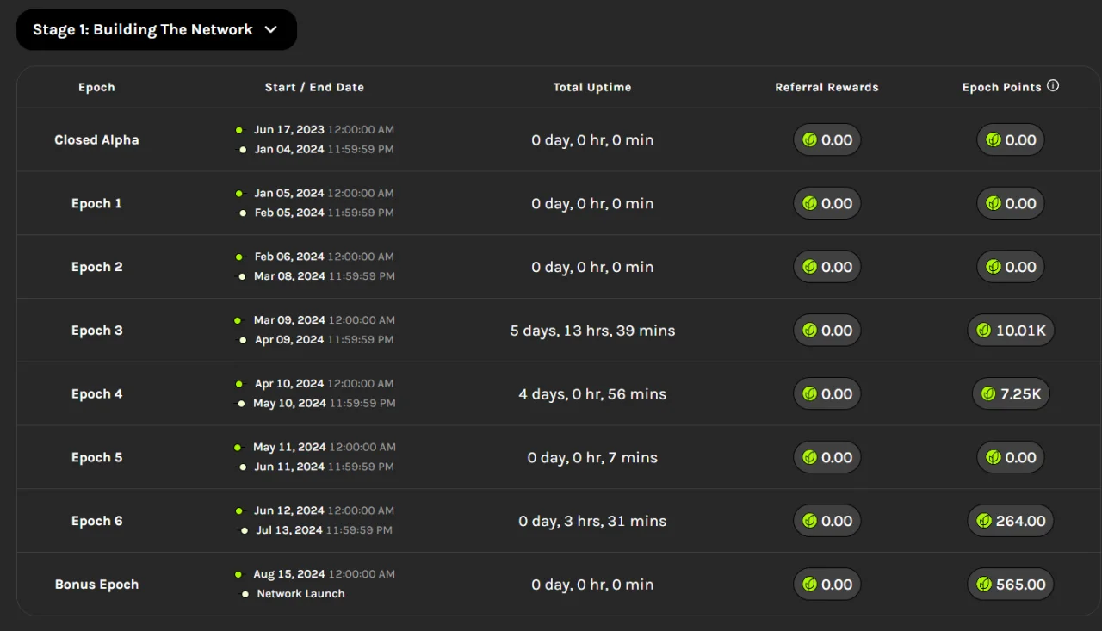The image size is (1102, 631).
Task: Click the leaf icon beside 10.01K
Action: pyautogui.click(x=984, y=331)
